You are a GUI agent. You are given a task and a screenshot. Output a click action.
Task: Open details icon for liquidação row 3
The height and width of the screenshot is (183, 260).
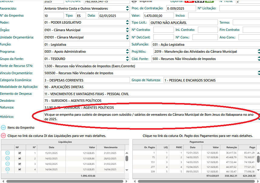(x=8, y=164)
